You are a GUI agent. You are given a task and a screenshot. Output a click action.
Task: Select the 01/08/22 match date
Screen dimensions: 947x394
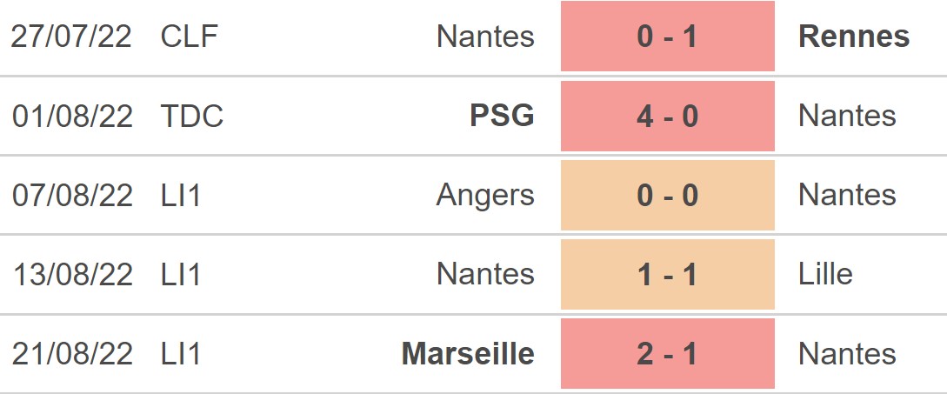click(72, 116)
